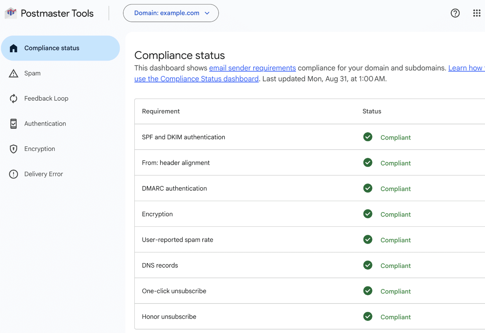
Task: Open the Delivery Error page
Action: point(44,174)
